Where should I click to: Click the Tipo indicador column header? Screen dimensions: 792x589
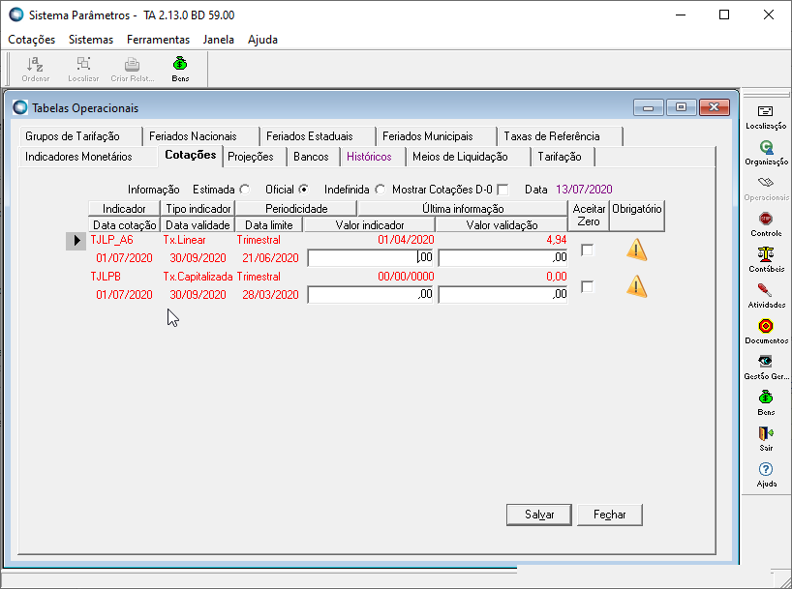pyautogui.click(x=198, y=209)
